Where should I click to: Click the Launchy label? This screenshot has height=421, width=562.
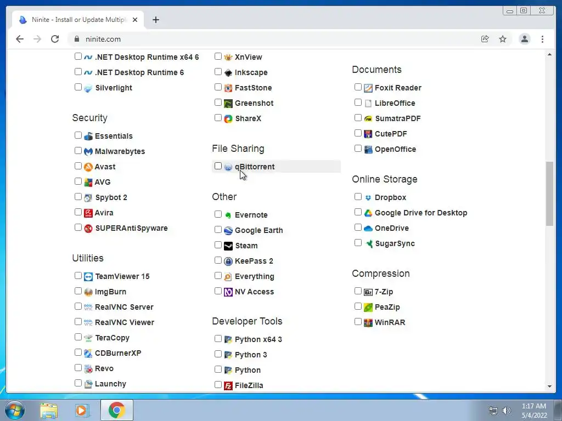pyautogui.click(x=110, y=384)
